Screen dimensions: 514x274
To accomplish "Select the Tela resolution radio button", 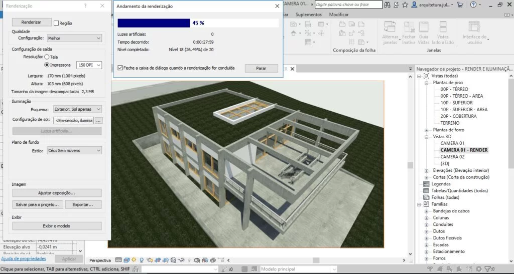I will (x=47, y=57).
